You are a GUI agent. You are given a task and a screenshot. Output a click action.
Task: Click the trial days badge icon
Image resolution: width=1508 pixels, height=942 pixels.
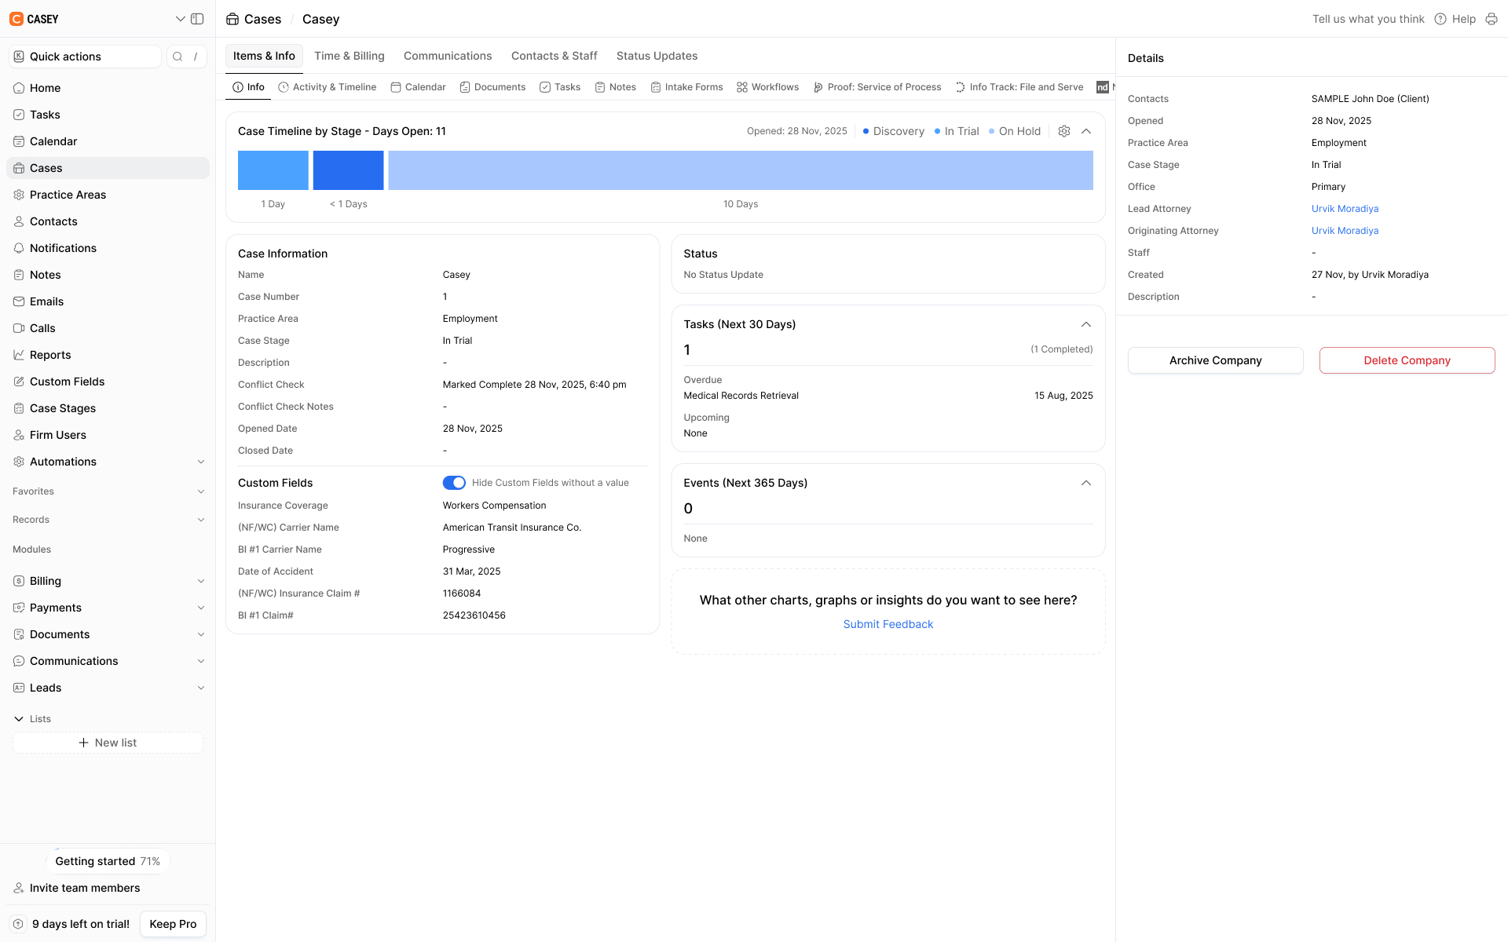18,924
